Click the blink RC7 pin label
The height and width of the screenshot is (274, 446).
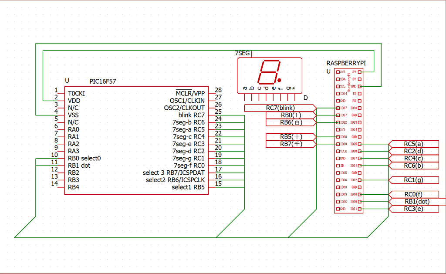[192, 115]
